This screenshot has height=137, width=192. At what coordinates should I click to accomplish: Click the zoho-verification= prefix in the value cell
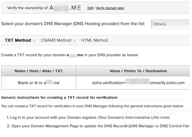tap(108, 83)
